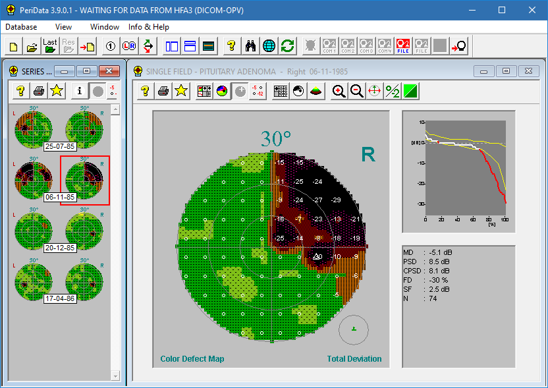Screen dimensions: 548x388
Task: Click the star icon in Series panel
Action: pyautogui.click(x=57, y=91)
